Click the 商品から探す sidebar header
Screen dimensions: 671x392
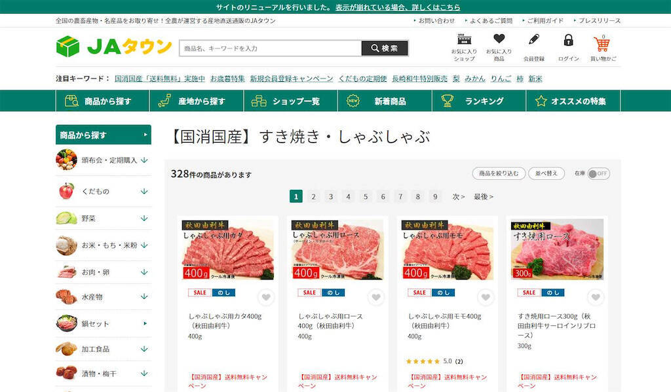tap(103, 135)
